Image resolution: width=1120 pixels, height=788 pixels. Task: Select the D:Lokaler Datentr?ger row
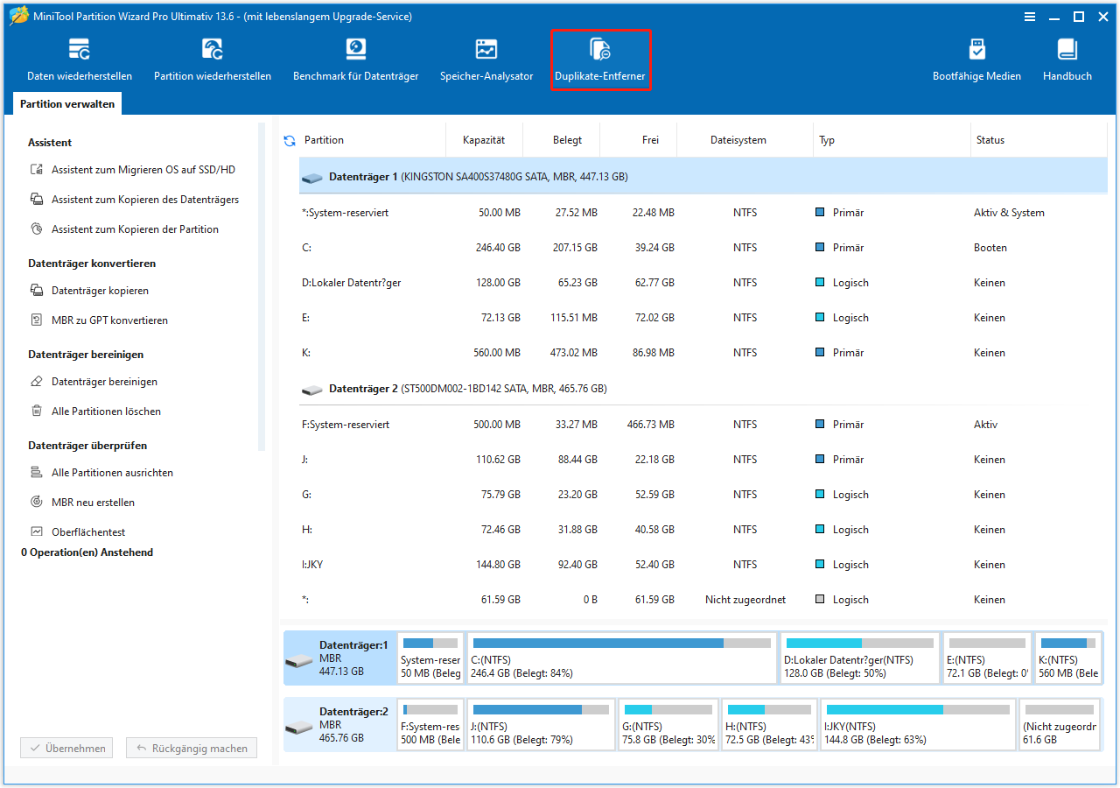click(703, 283)
